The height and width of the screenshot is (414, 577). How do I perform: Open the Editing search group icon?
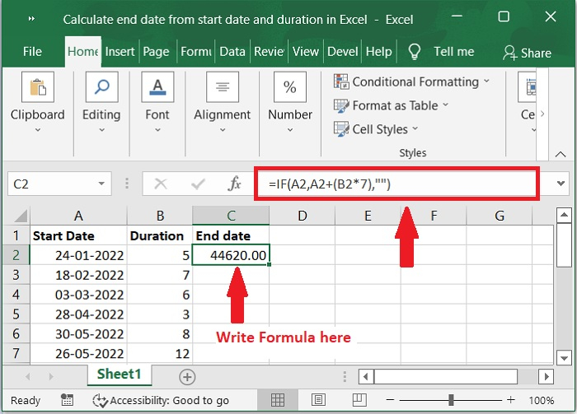coord(102,87)
